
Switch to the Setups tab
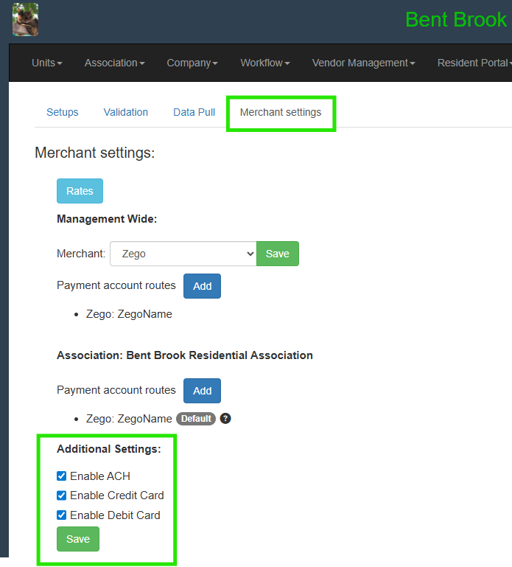[x=63, y=112]
